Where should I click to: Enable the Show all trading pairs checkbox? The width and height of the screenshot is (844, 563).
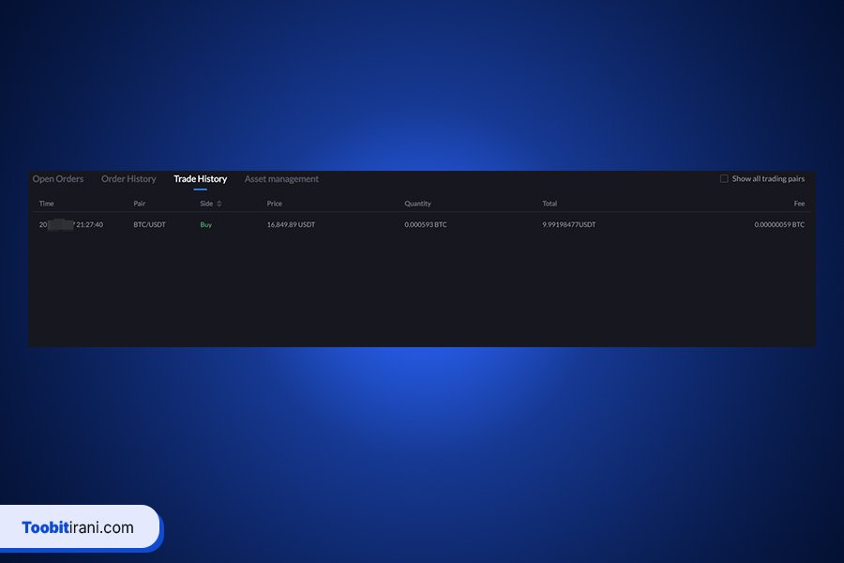[723, 178]
